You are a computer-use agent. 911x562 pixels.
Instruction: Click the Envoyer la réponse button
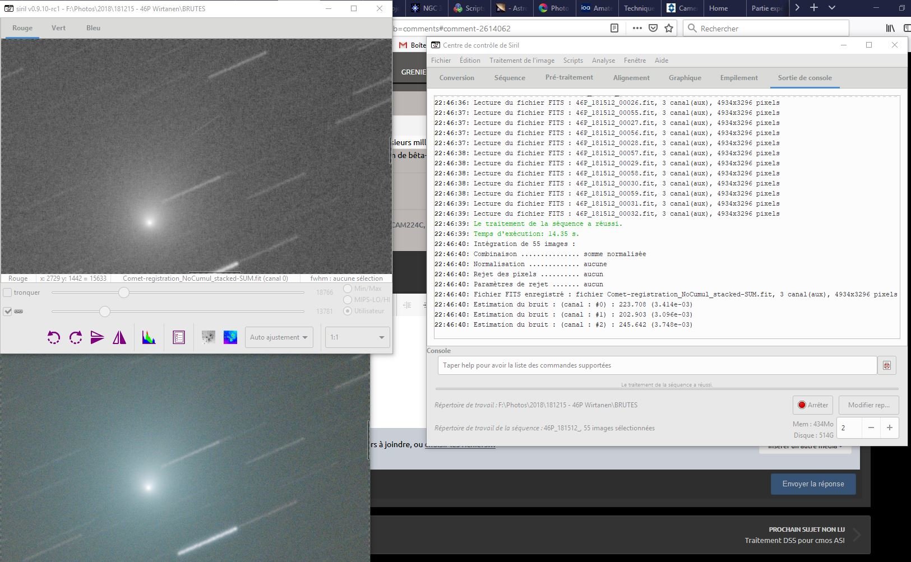[x=813, y=484]
